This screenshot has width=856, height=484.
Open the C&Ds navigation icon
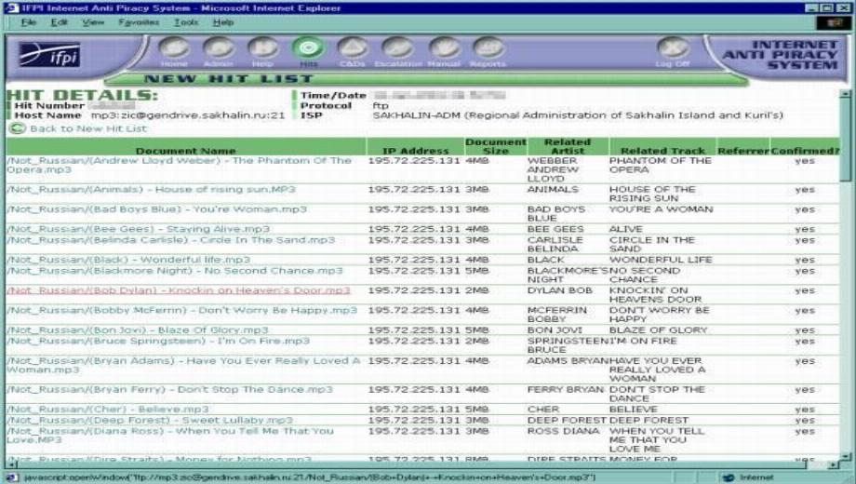point(352,49)
